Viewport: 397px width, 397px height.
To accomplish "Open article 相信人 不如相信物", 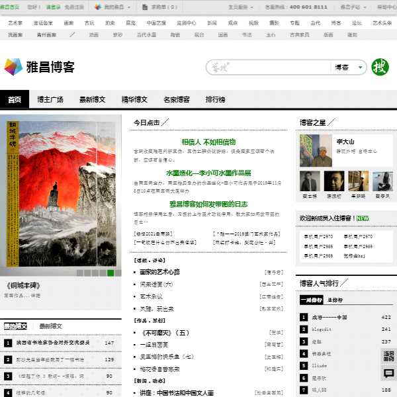I will coord(208,142).
